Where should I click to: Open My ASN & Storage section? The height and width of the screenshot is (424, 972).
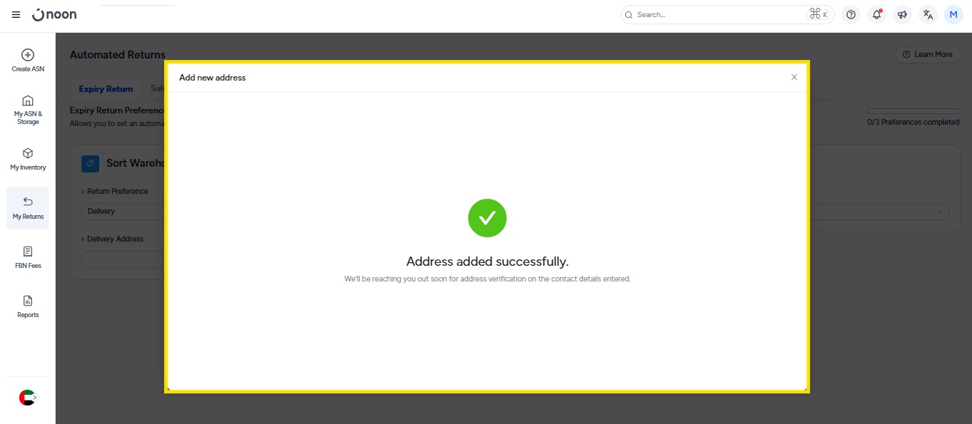coord(28,110)
